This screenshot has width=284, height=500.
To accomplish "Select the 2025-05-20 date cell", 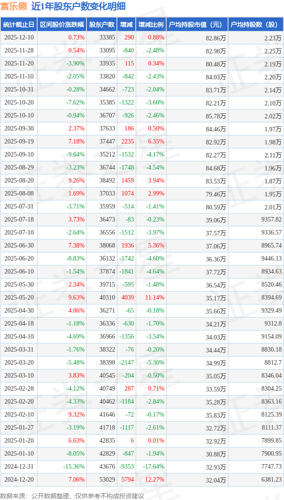I will click(19, 298).
